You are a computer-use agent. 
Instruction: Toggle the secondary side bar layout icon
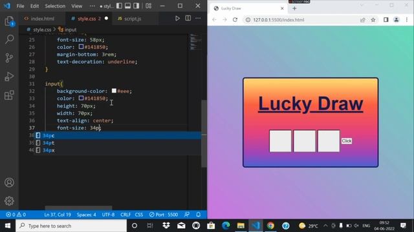click(136, 6)
